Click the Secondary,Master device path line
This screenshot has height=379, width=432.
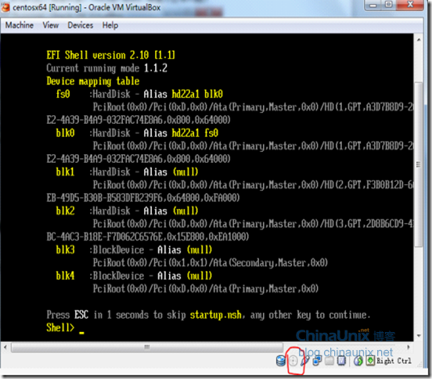(210, 262)
